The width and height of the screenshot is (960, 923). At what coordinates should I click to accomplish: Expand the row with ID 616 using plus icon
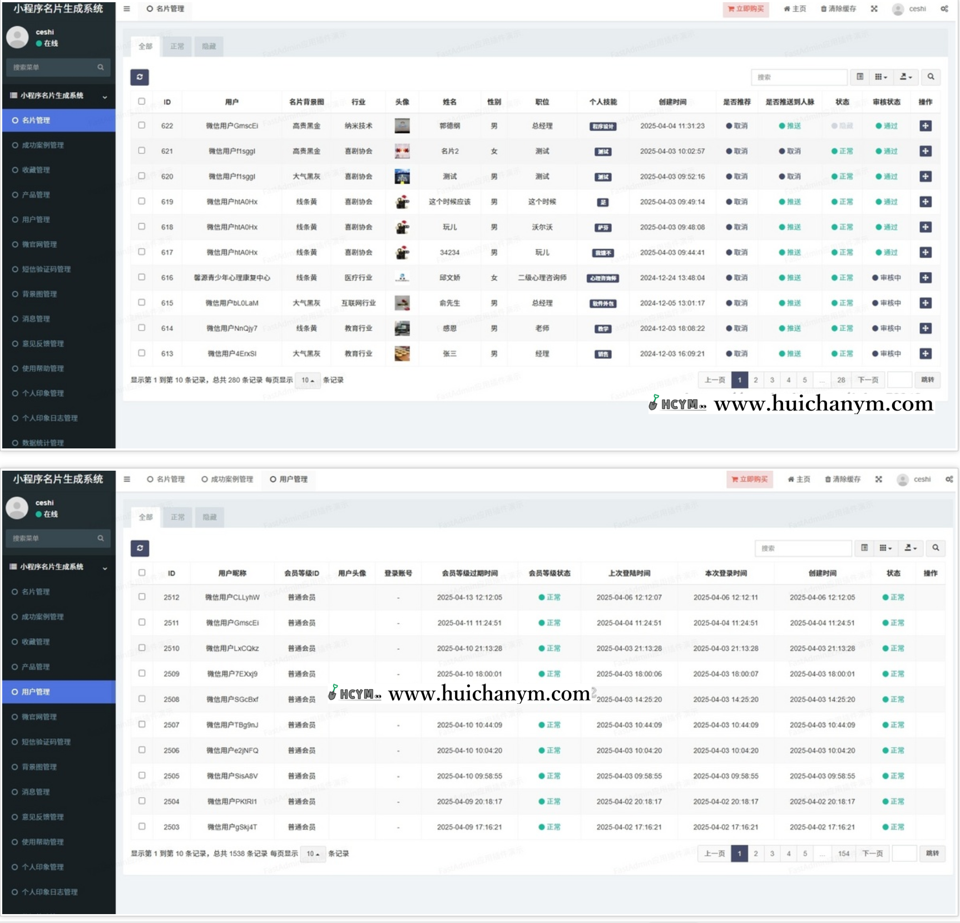(925, 278)
